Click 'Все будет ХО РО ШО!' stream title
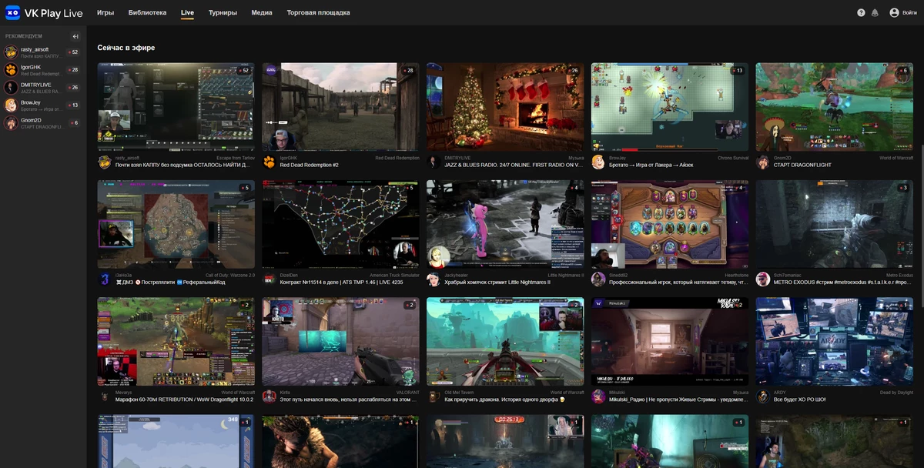The height and width of the screenshot is (468, 924). pyautogui.click(x=799, y=399)
